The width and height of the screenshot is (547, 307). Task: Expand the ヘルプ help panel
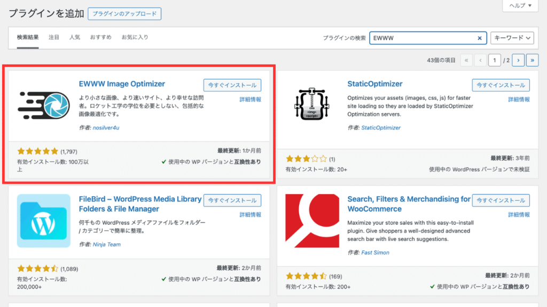[x=520, y=5]
